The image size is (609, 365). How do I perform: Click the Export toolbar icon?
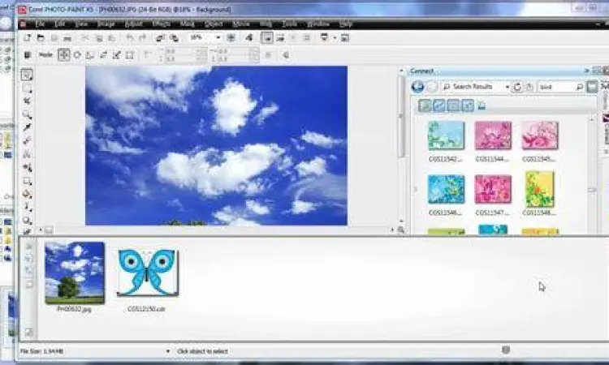175,37
